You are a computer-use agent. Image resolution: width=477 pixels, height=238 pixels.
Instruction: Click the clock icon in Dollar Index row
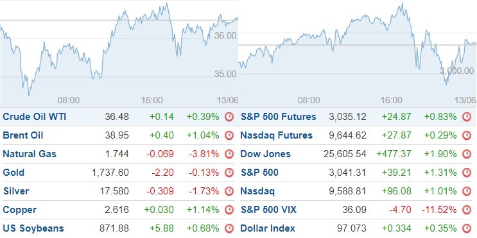coord(467,228)
